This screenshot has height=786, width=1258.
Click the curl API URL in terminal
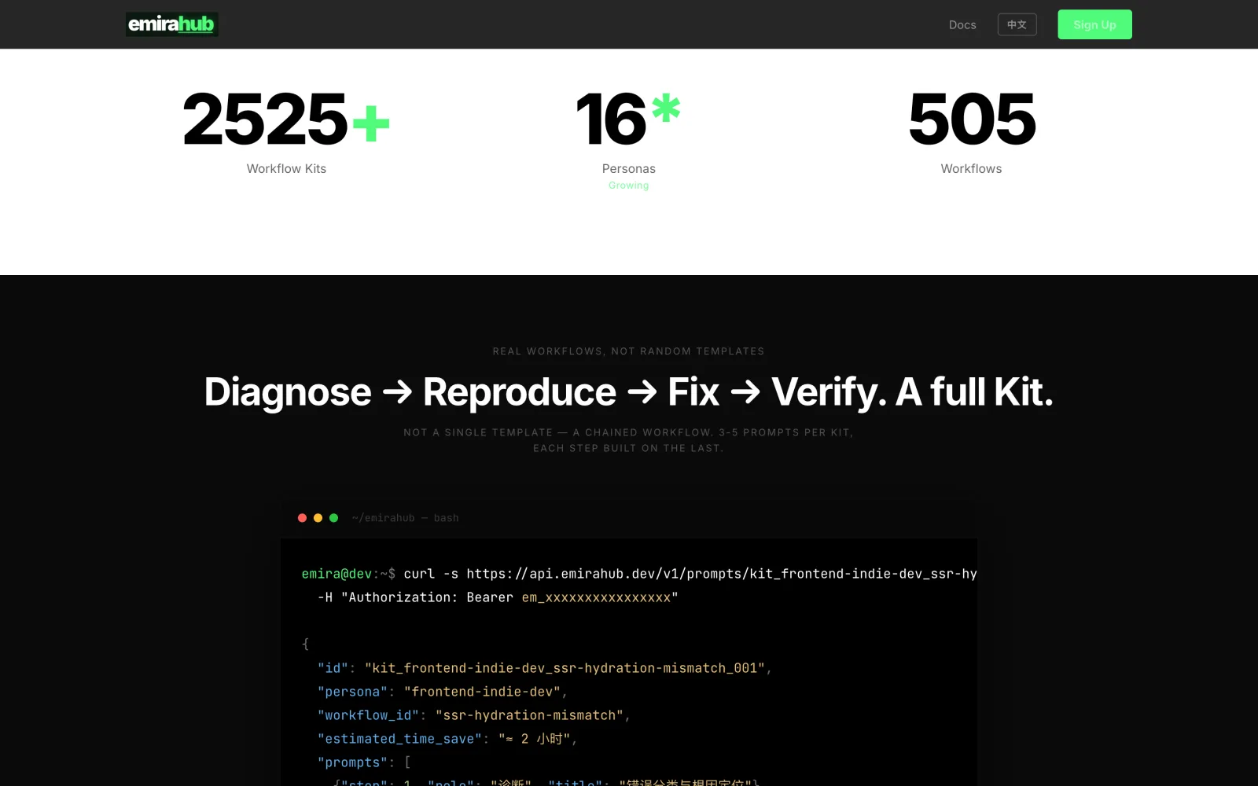click(x=722, y=574)
